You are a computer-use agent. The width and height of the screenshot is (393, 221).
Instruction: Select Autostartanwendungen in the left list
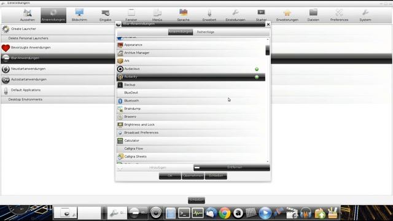[x=58, y=79]
